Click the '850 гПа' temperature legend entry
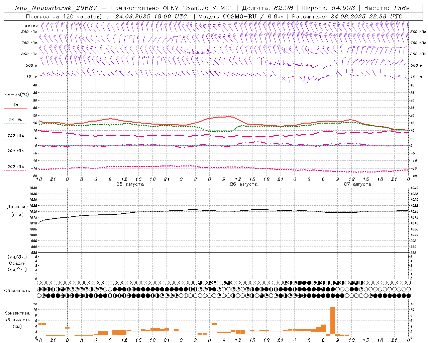This screenshot has height=343, width=428. click(16, 136)
